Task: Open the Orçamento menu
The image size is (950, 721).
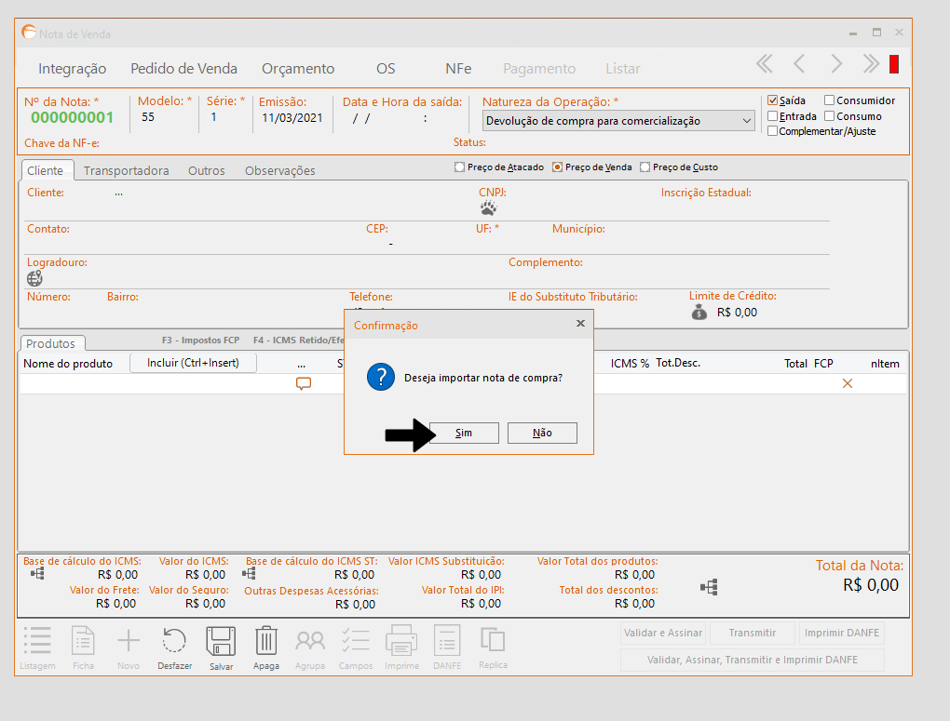Action: point(297,69)
